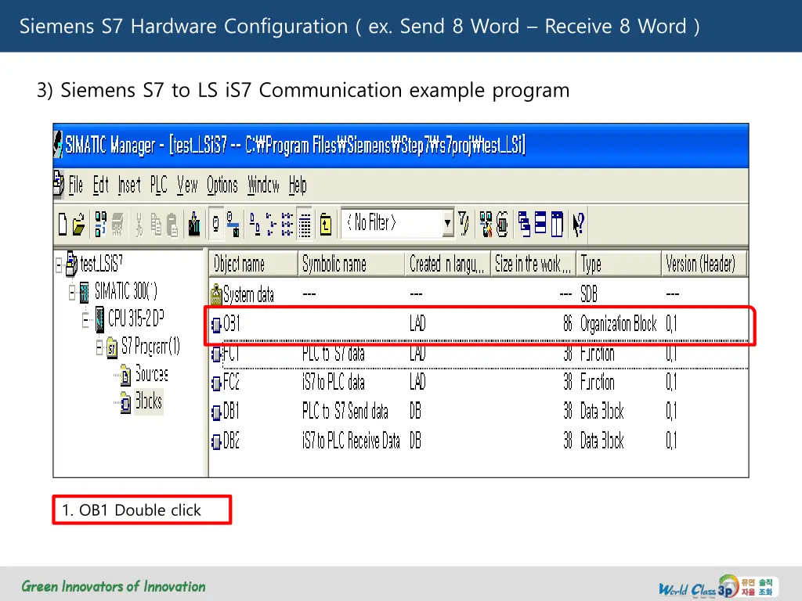Image resolution: width=802 pixels, height=601 pixels.
Task: Open the Window menu
Action: 263,185
